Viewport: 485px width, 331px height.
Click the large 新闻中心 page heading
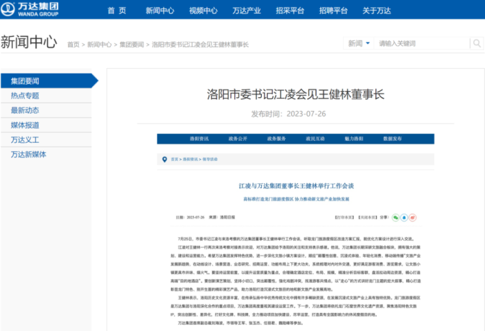[x=29, y=42]
